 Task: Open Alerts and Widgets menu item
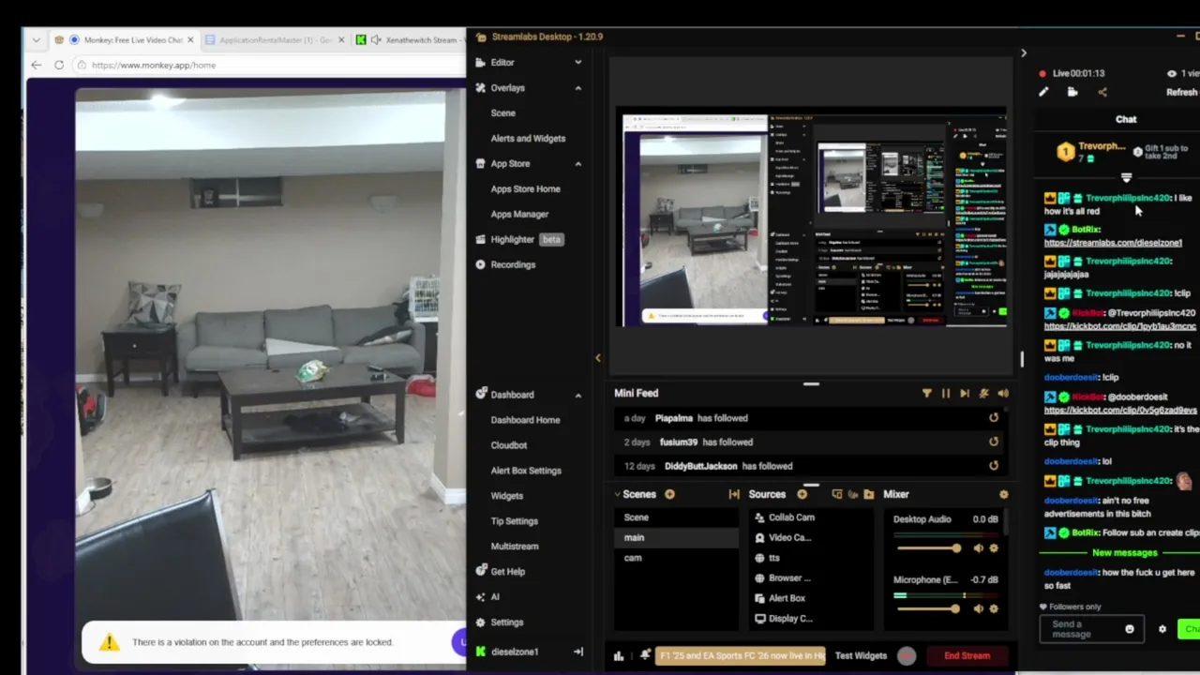(528, 139)
